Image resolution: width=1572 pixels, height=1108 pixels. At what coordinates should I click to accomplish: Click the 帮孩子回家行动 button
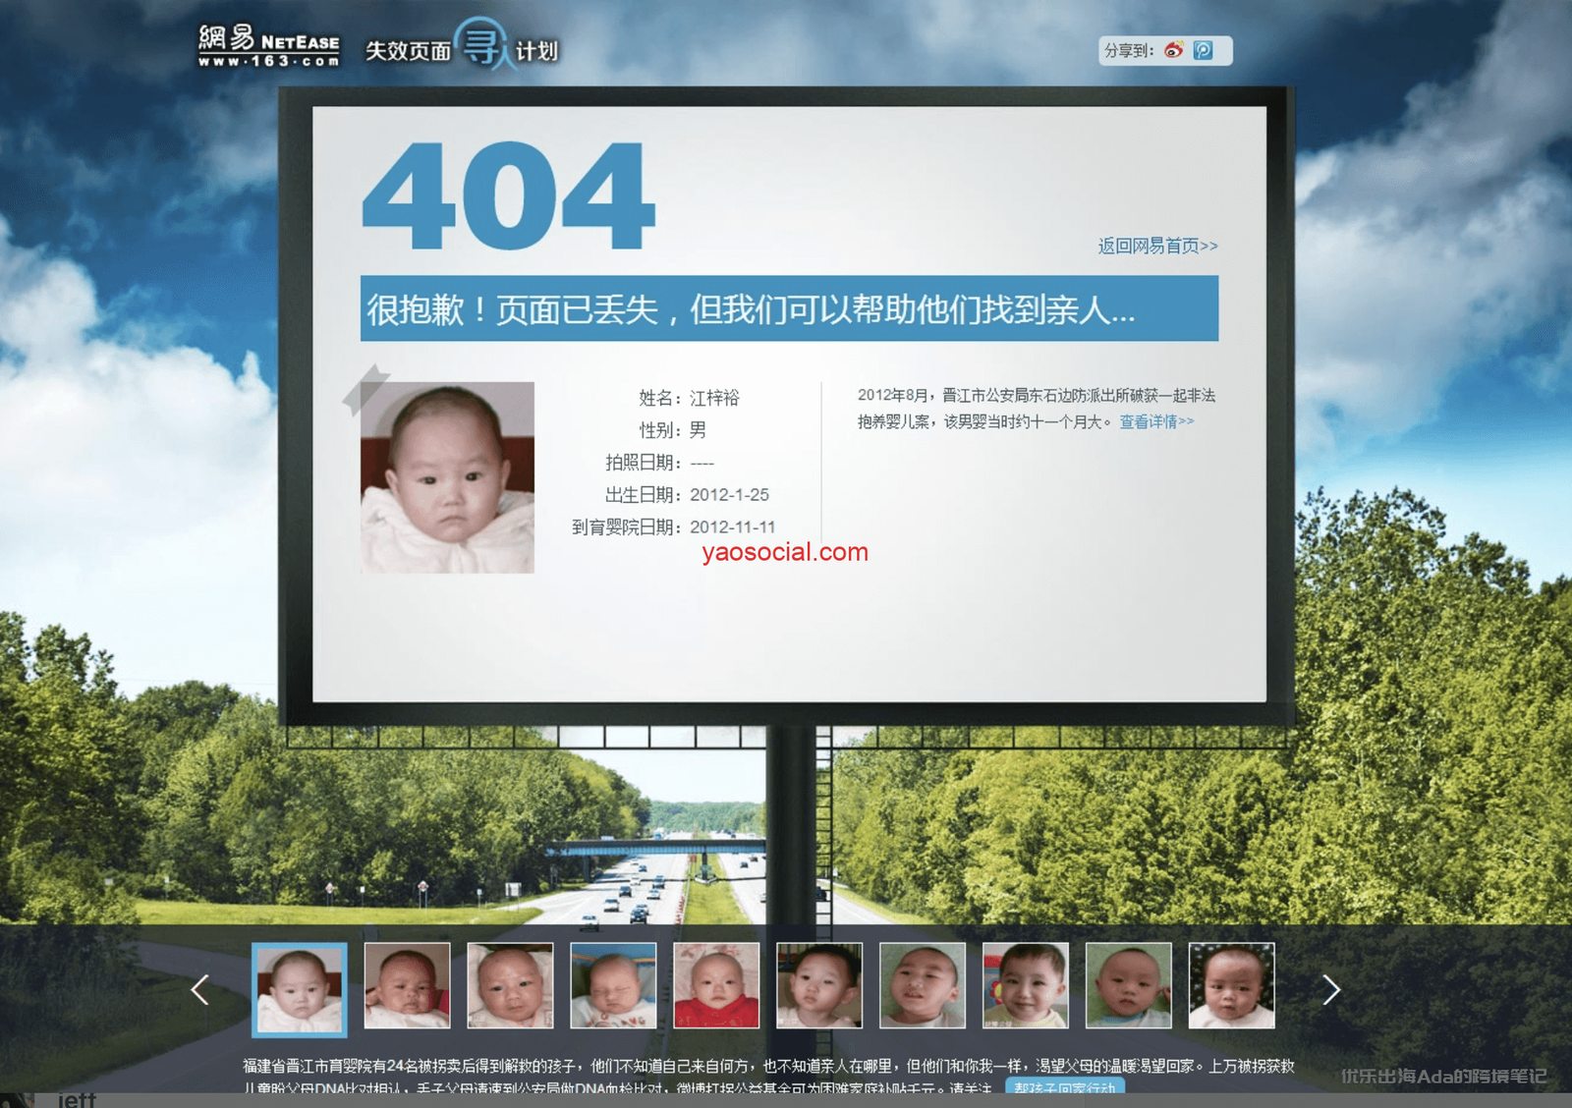click(1064, 1087)
